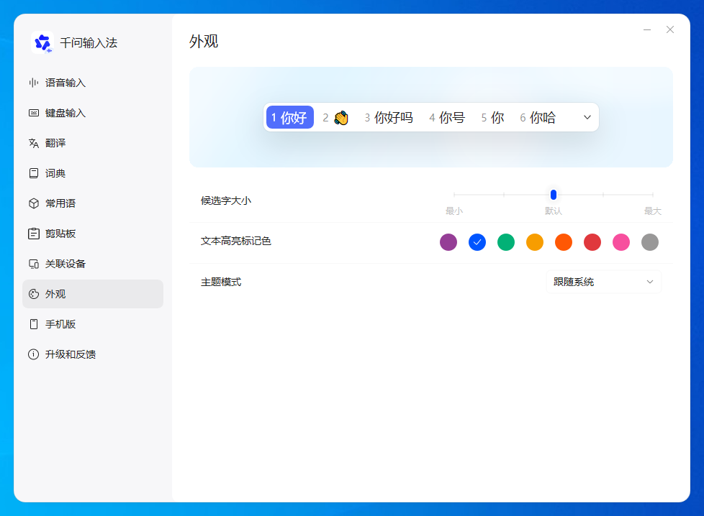
Task: Minimize the settings window
Action: point(647,29)
